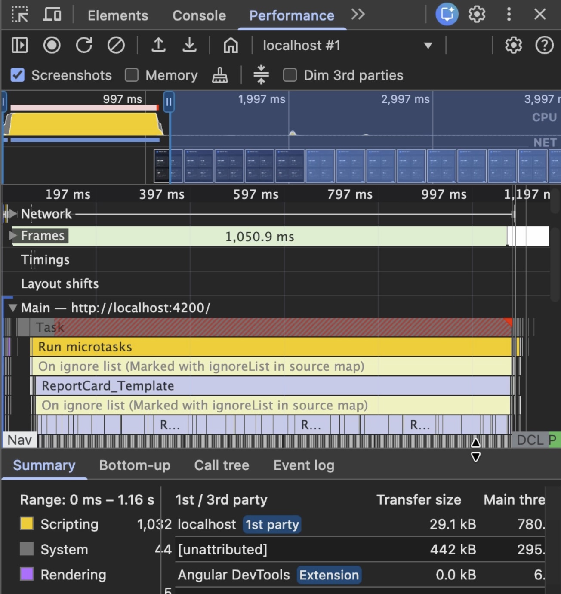Select the Performance tab
The width and height of the screenshot is (561, 594).
click(292, 15)
